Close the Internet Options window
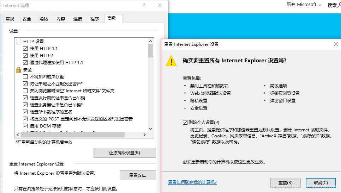The height and width of the screenshot is (193, 341). click(x=160, y=5)
